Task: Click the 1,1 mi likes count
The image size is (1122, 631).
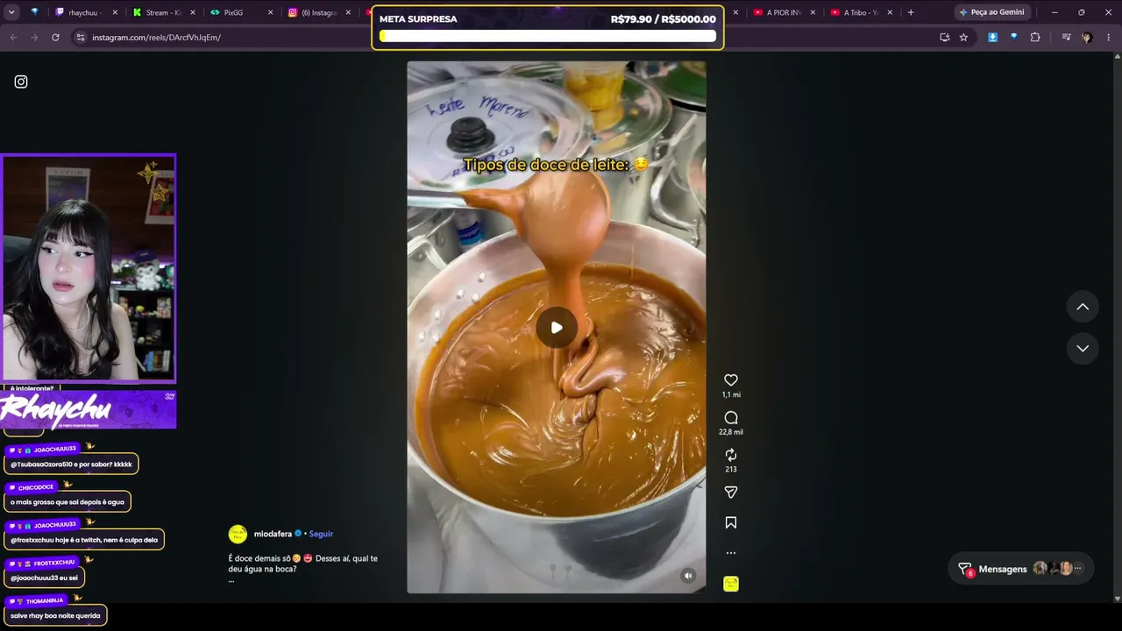Action: click(731, 394)
